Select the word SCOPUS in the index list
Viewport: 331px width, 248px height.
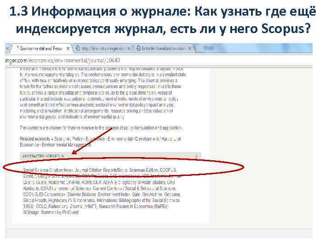(x=168, y=170)
